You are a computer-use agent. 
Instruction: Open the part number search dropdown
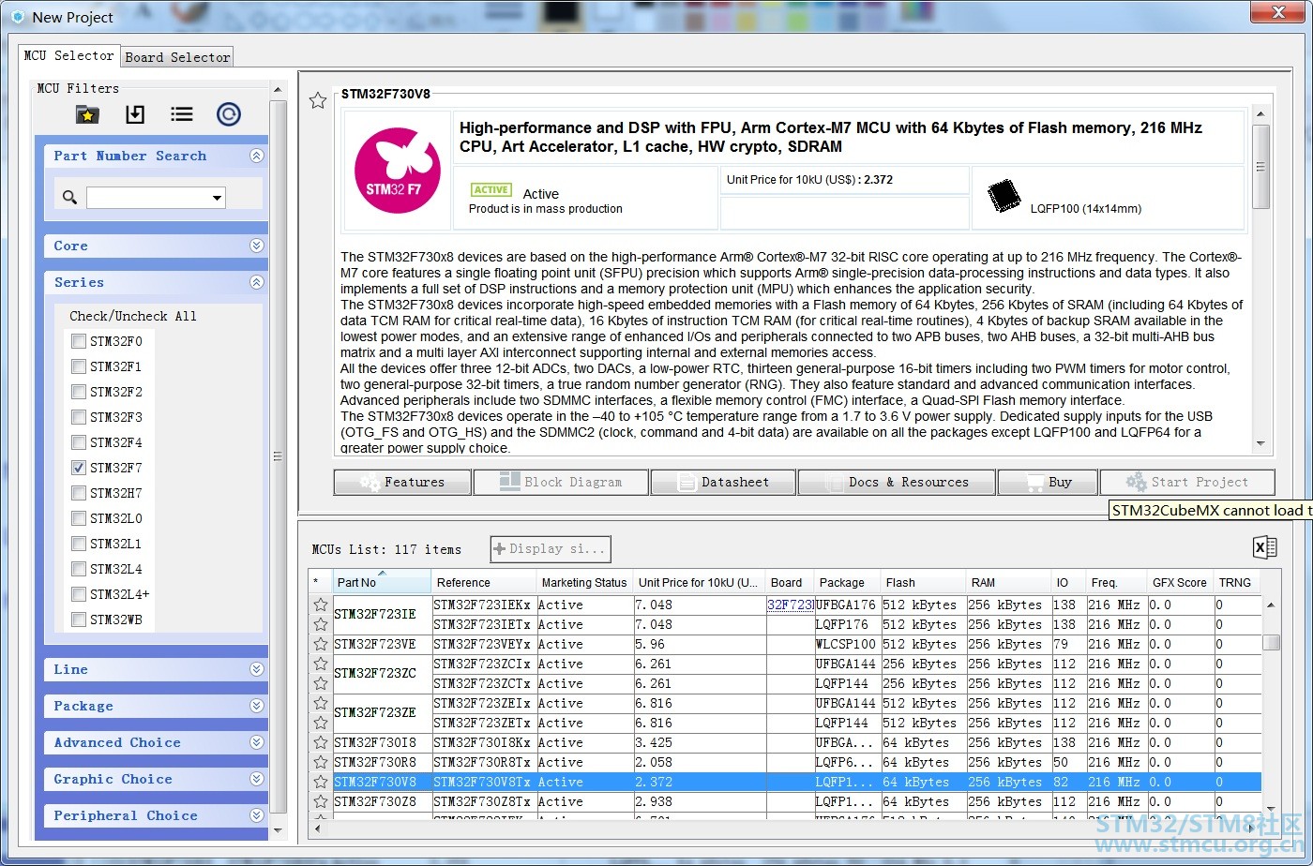(218, 198)
